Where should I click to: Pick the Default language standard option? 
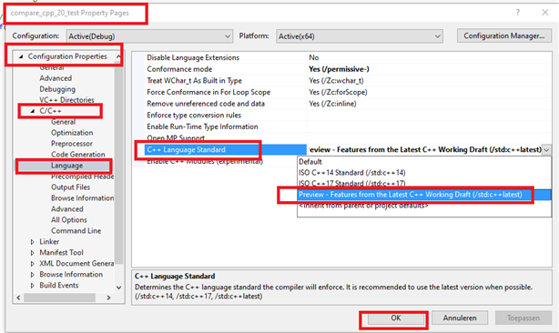coord(310,162)
